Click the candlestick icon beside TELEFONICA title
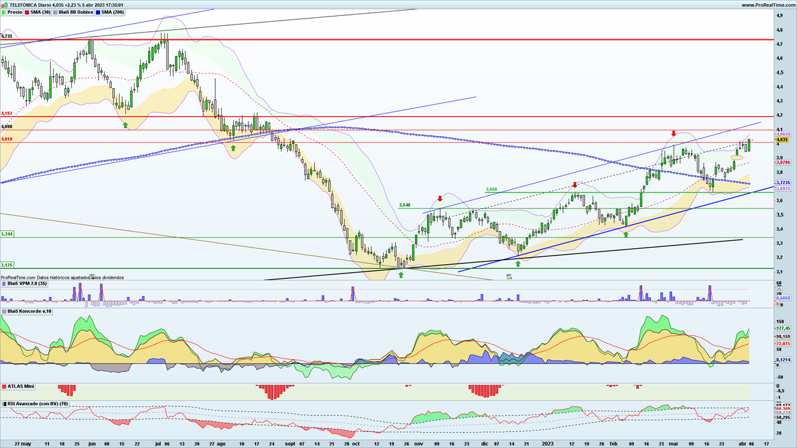797x448 pixels. 4,5
